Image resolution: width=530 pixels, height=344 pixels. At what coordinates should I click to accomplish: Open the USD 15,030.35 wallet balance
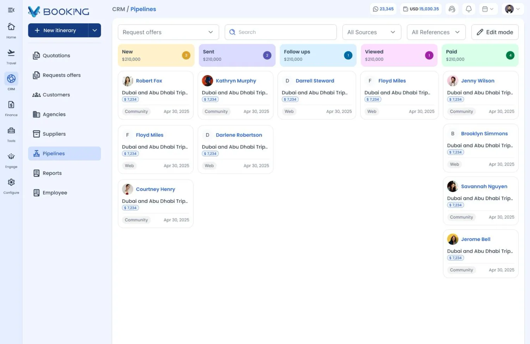(x=421, y=9)
